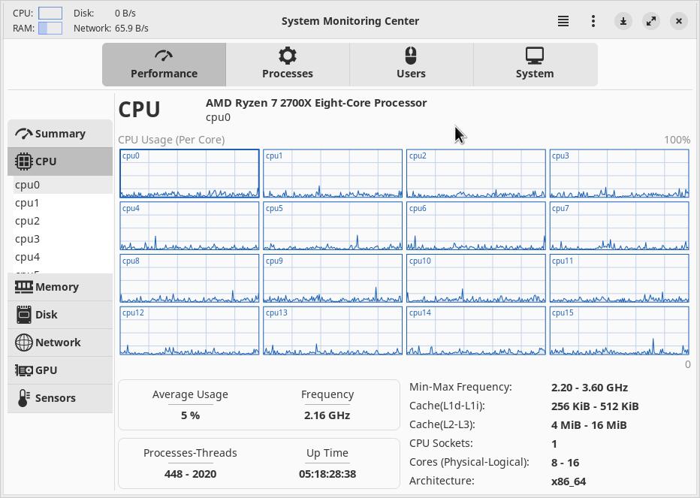
Task: Choose cpu4 from the core list
Action: click(28, 257)
